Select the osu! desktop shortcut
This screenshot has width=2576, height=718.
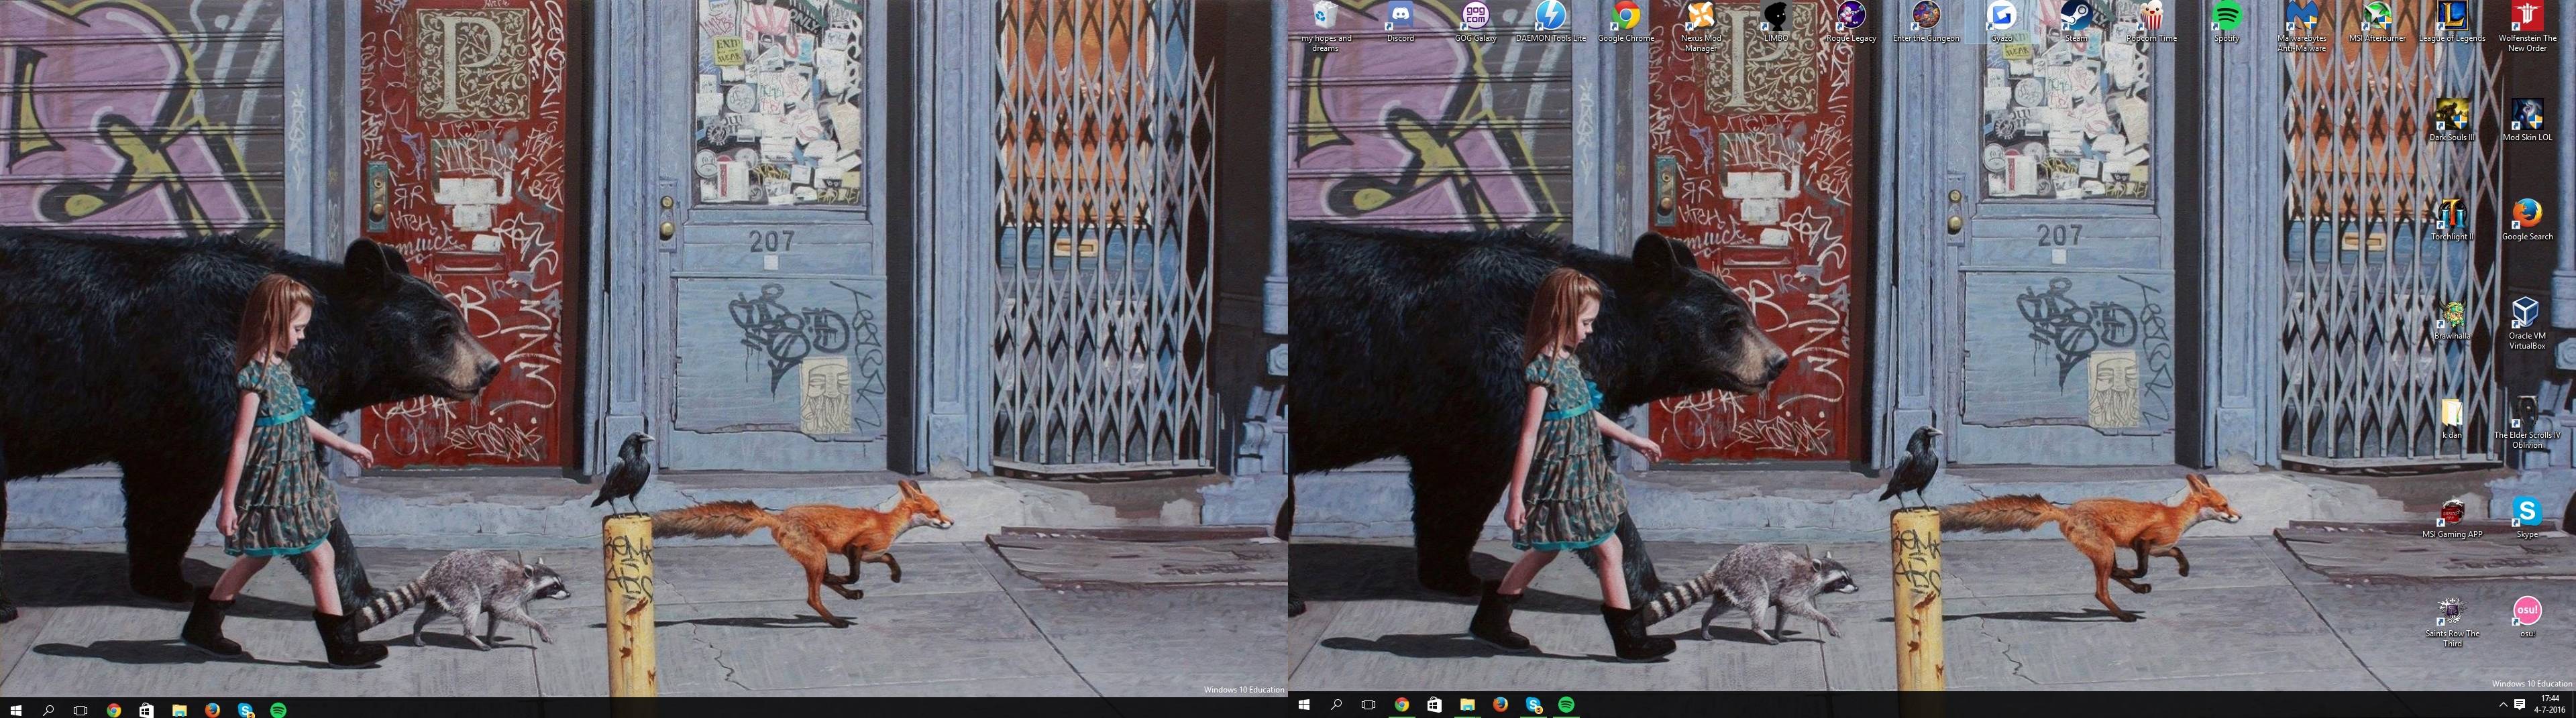2527,616
